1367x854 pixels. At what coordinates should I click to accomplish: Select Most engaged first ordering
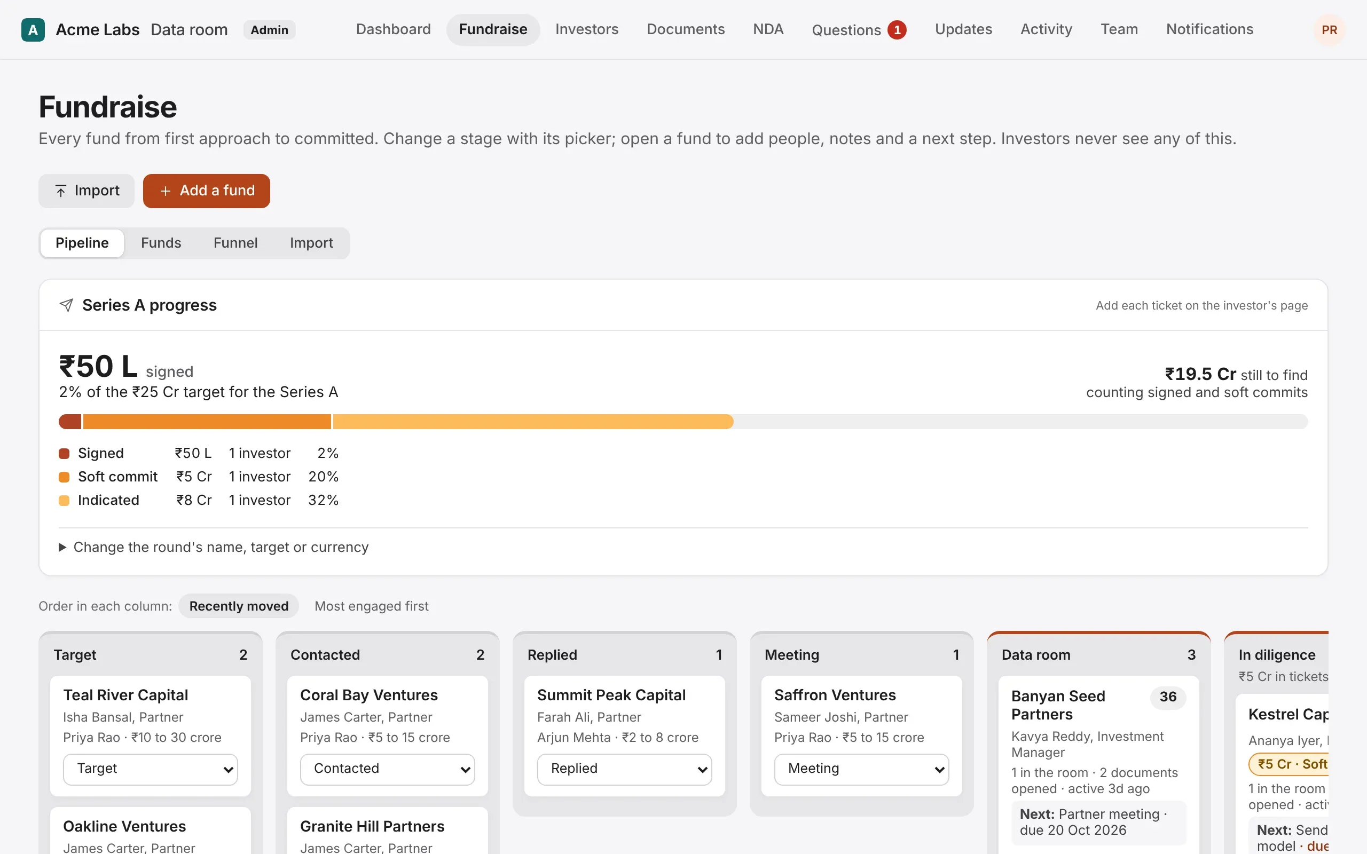point(371,606)
